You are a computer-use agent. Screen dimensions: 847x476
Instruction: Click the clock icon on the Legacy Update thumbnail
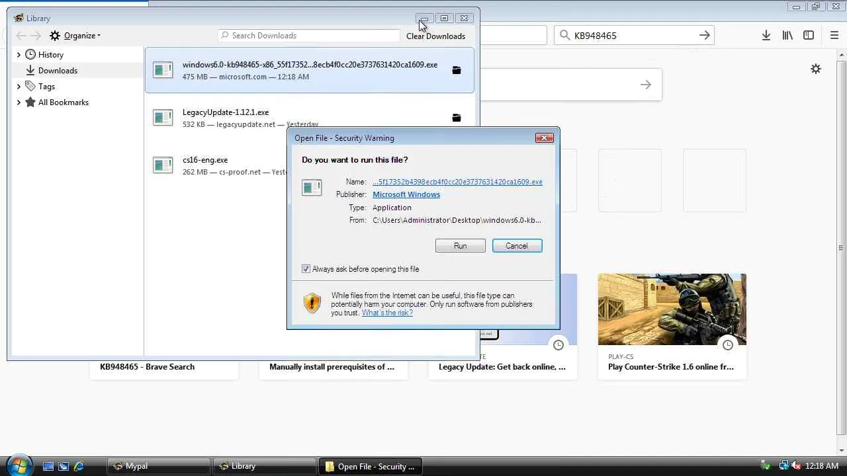558,344
